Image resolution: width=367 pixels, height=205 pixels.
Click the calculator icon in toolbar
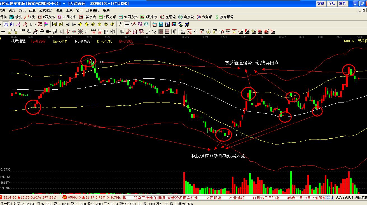(161, 24)
